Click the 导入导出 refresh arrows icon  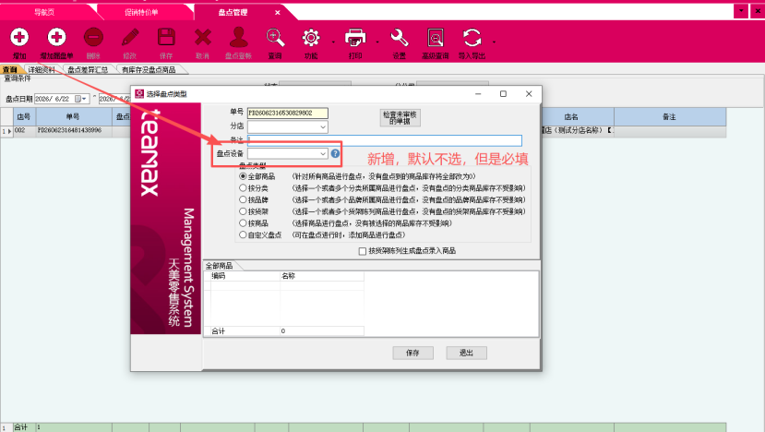click(472, 38)
